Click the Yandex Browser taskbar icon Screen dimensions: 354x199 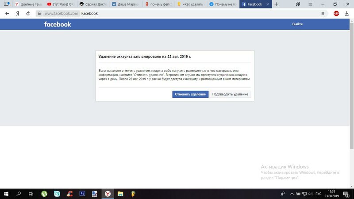(x=108, y=194)
